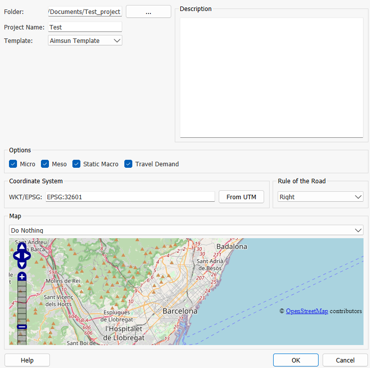
Task: Expand the Rule of the Road dropdown
Action: [320, 197]
